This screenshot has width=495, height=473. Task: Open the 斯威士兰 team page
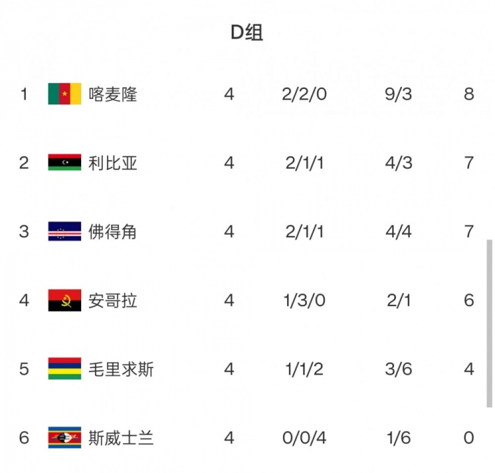click(121, 437)
